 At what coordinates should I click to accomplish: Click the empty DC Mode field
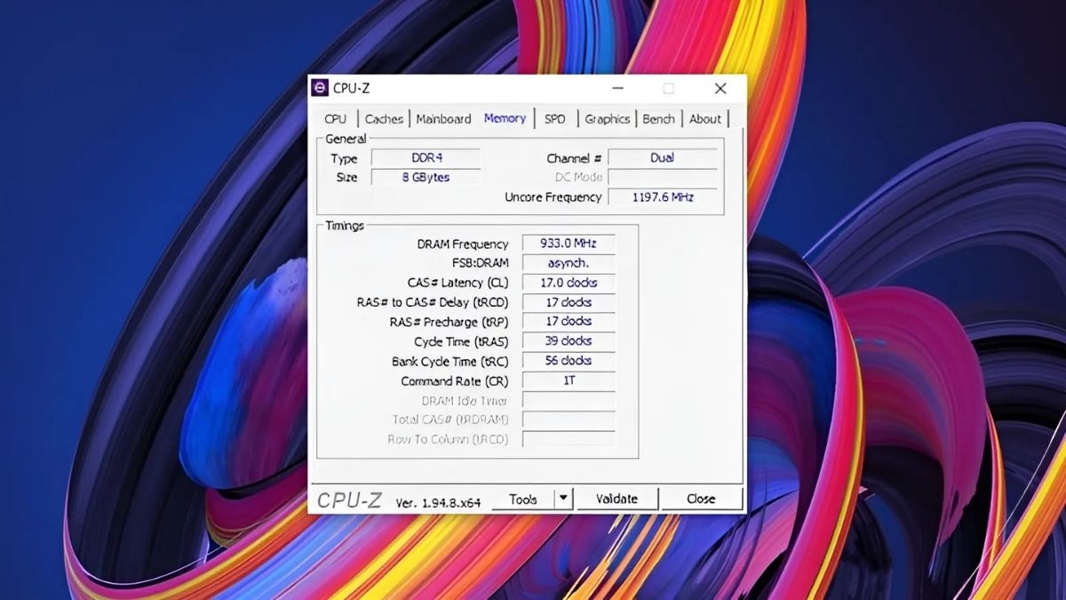662,178
